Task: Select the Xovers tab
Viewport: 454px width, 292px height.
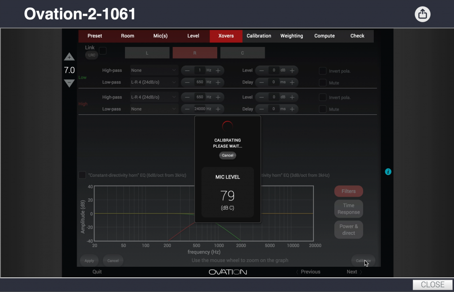Action: 226,36
